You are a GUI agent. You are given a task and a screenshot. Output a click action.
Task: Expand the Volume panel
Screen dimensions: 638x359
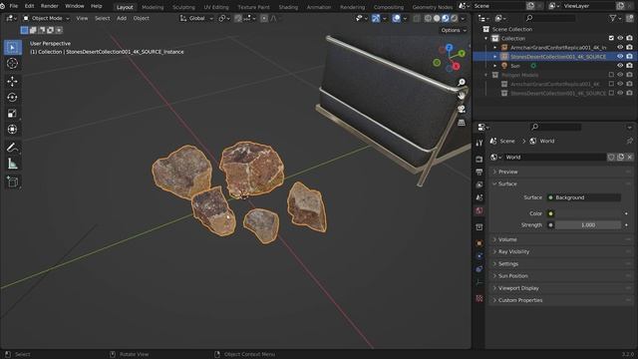click(560, 239)
